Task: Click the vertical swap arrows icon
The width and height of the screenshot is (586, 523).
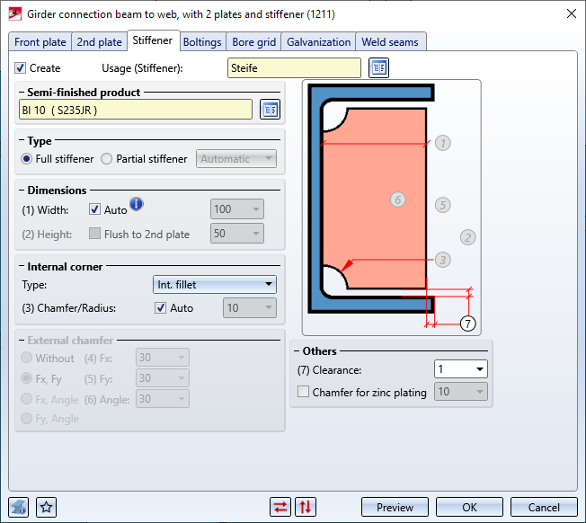Action: (306, 507)
